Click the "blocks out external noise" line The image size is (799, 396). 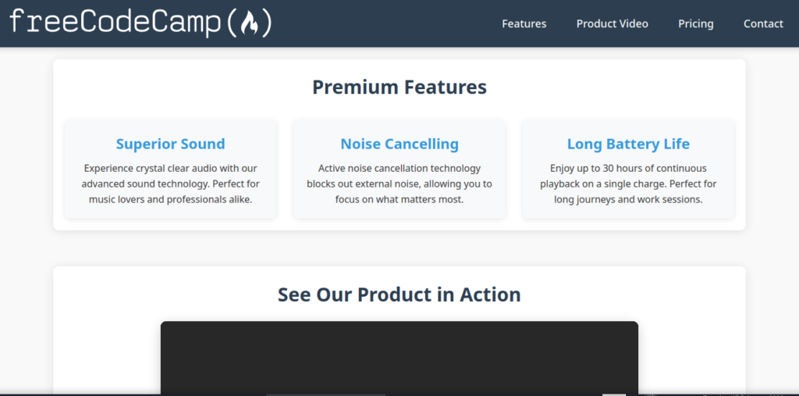[399, 184]
